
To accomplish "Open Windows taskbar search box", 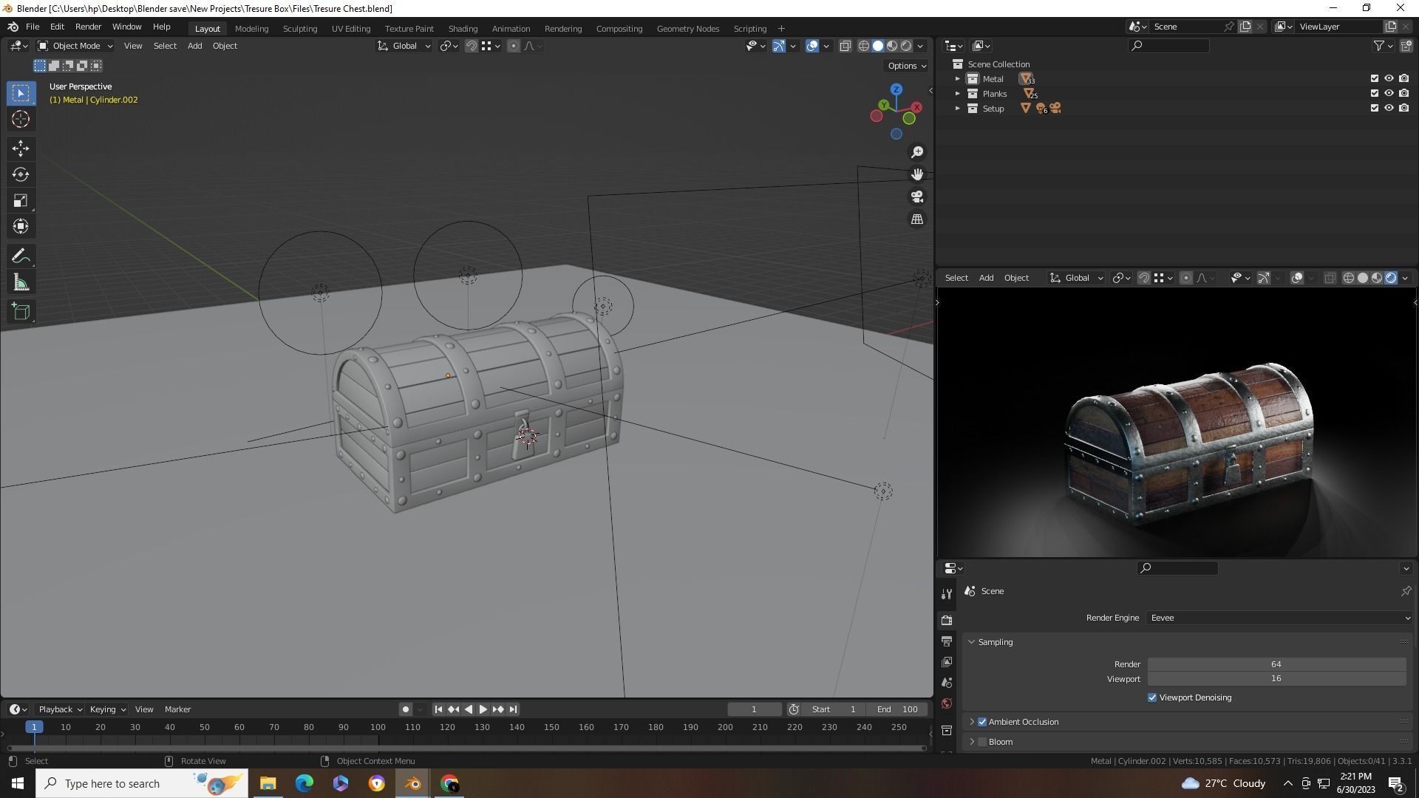I will [141, 783].
